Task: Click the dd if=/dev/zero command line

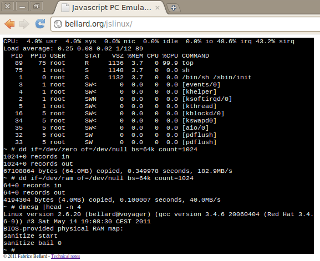Action: (x=100, y=150)
